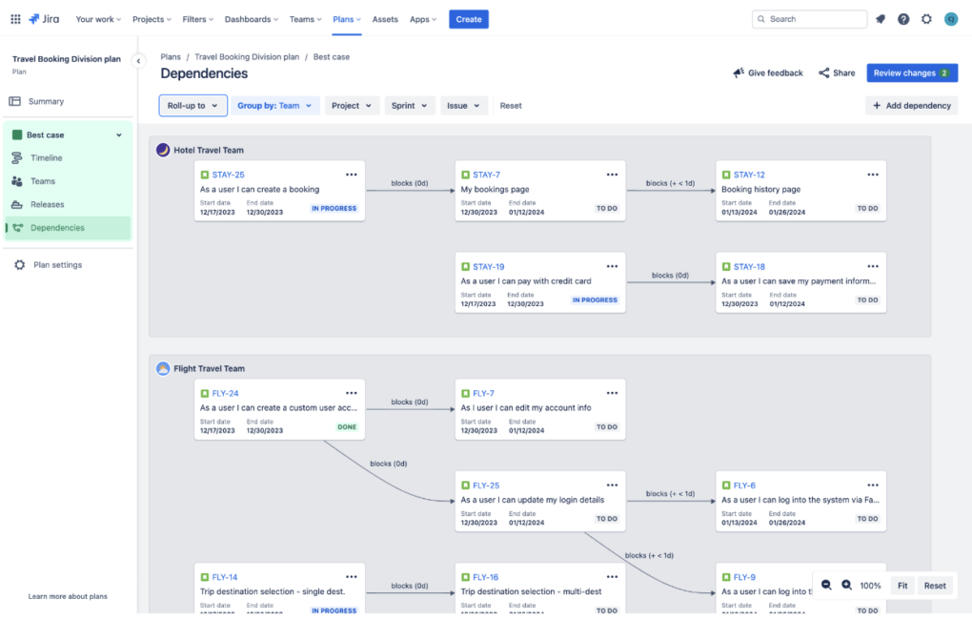Click the Fit zoom button
The width and height of the screenshot is (972, 620).
coord(902,586)
